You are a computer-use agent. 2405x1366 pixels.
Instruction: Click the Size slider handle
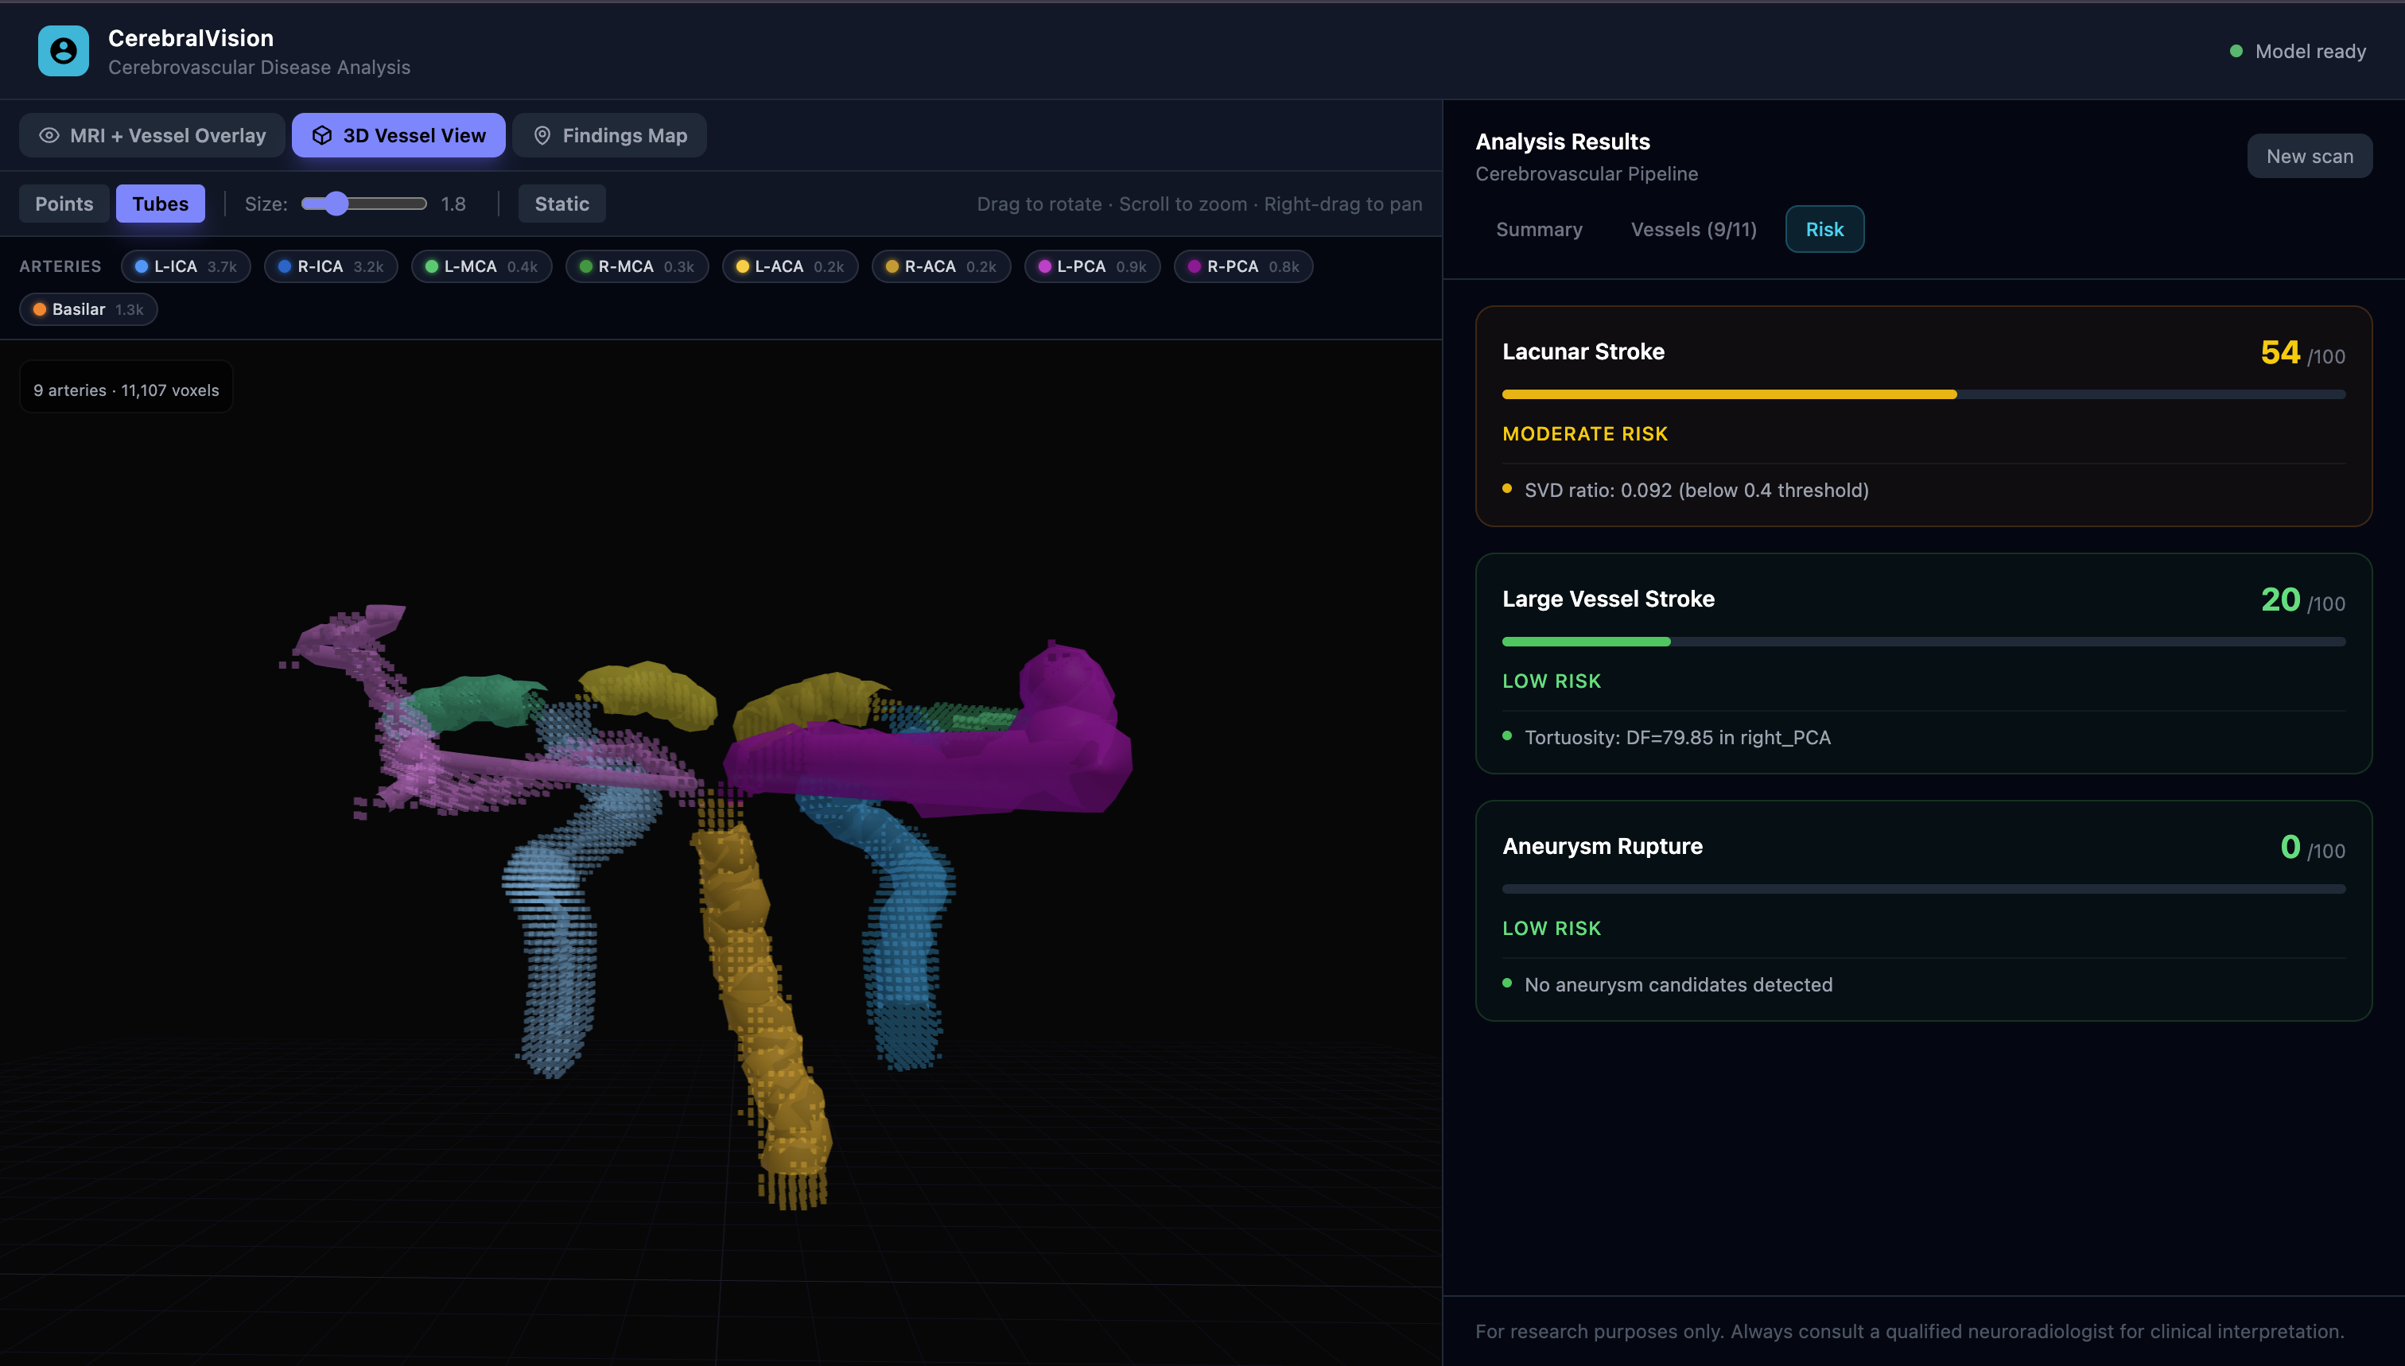click(x=337, y=204)
